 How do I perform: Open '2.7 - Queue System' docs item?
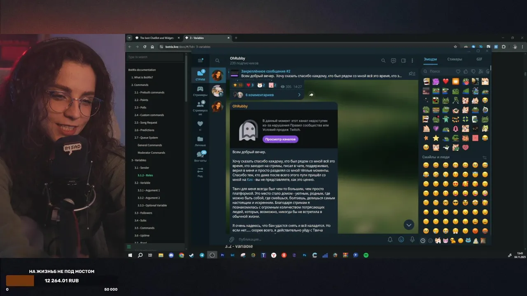[x=146, y=138]
